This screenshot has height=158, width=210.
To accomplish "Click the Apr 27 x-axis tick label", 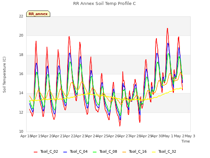I will click(124, 136).
